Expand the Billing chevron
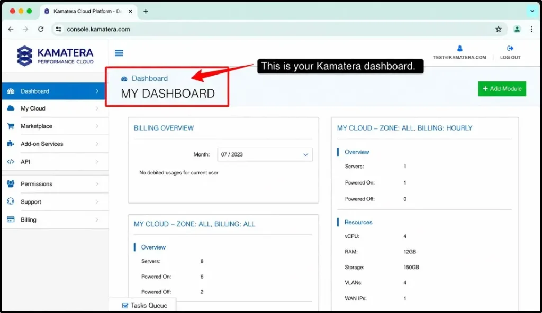The width and height of the screenshot is (542, 313). pyautogui.click(x=97, y=219)
